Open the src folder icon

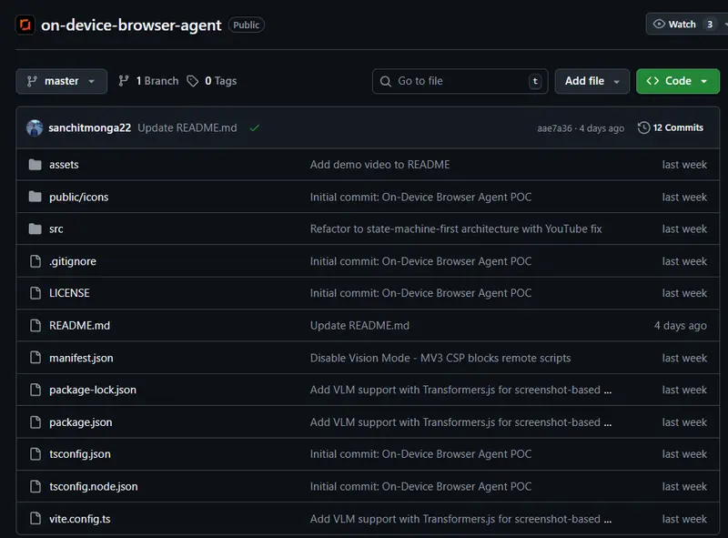[x=36, y=228]
